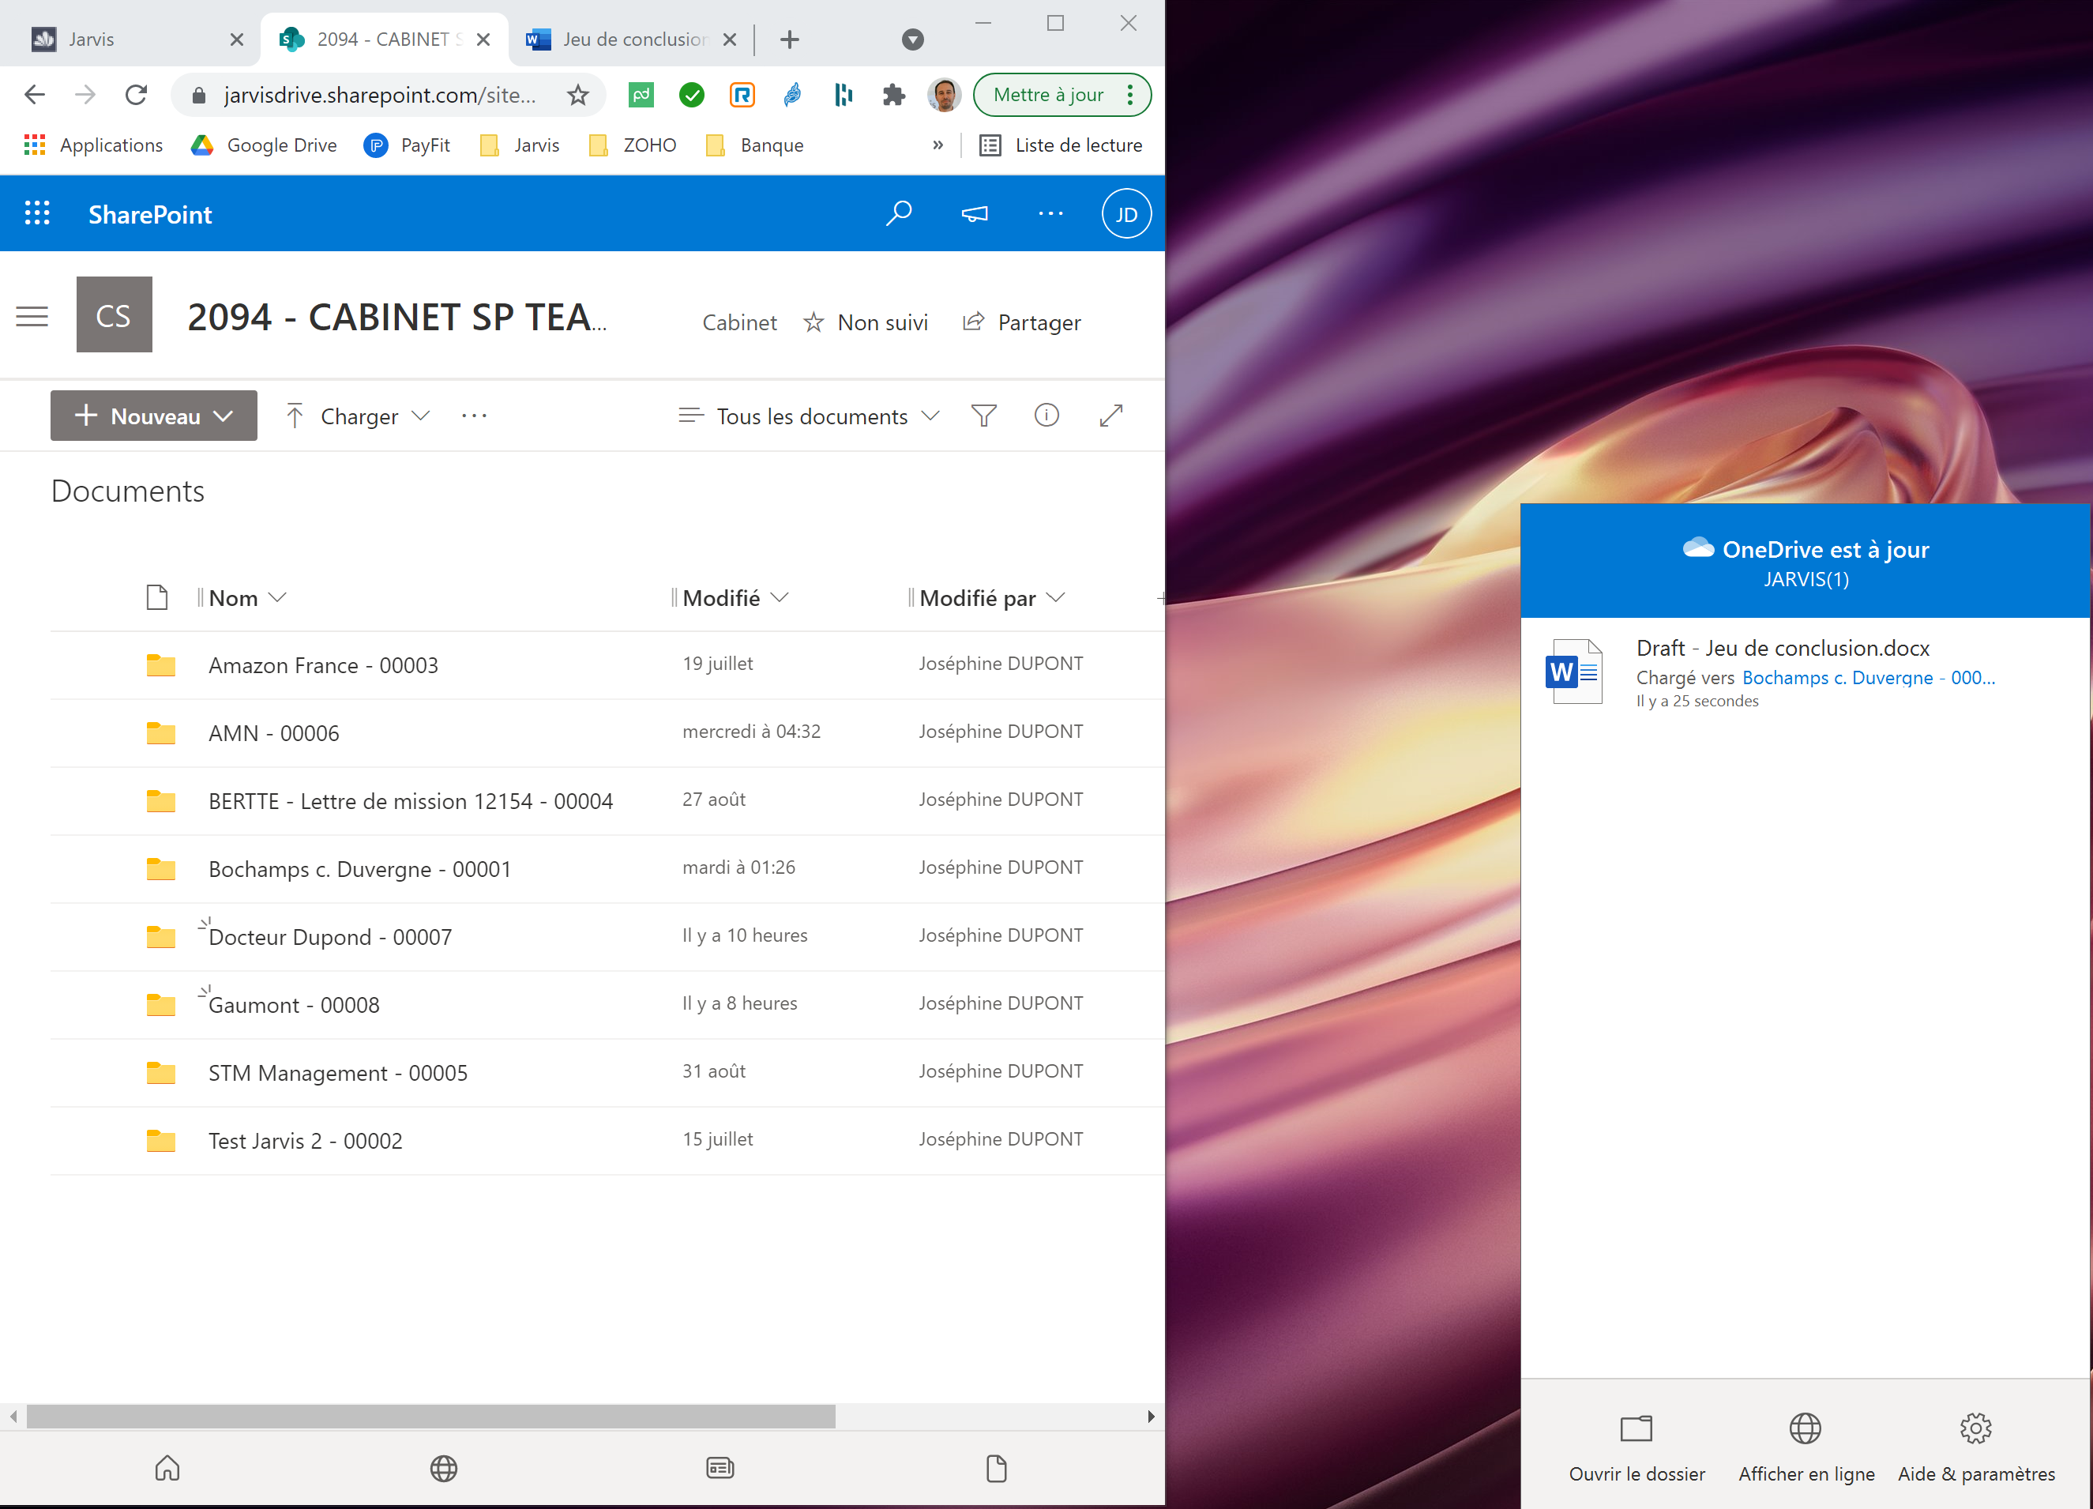Click the information icon in Documents toolbar
Image resolution: width=2093 pixels, height=1509 pixels.
(x=1048, y=416)
